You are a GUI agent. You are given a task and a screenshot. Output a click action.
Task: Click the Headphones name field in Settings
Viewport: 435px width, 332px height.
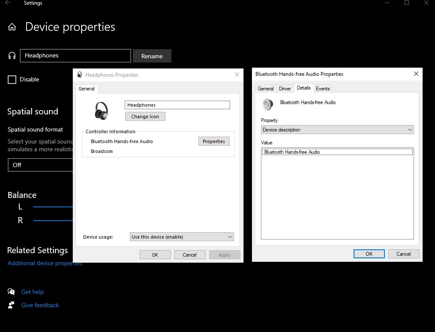tap(75, 56)
